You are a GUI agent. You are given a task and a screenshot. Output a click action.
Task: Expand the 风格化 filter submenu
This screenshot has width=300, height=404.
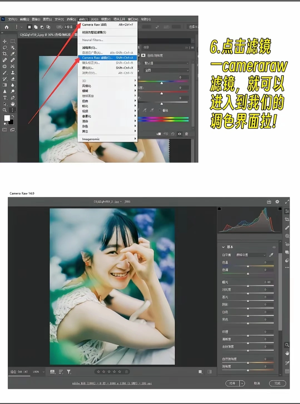(108, 86)
